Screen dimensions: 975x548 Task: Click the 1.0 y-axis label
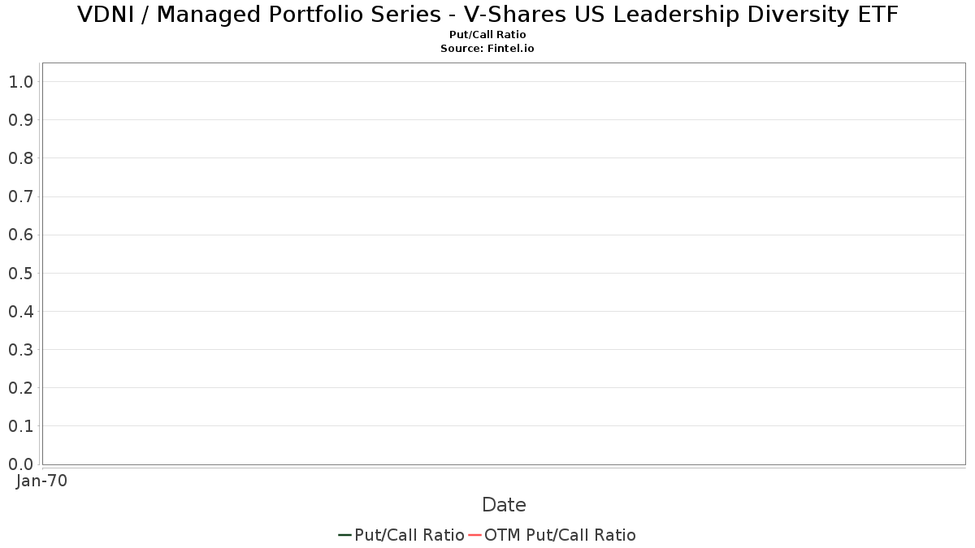[x=20, y=81]
